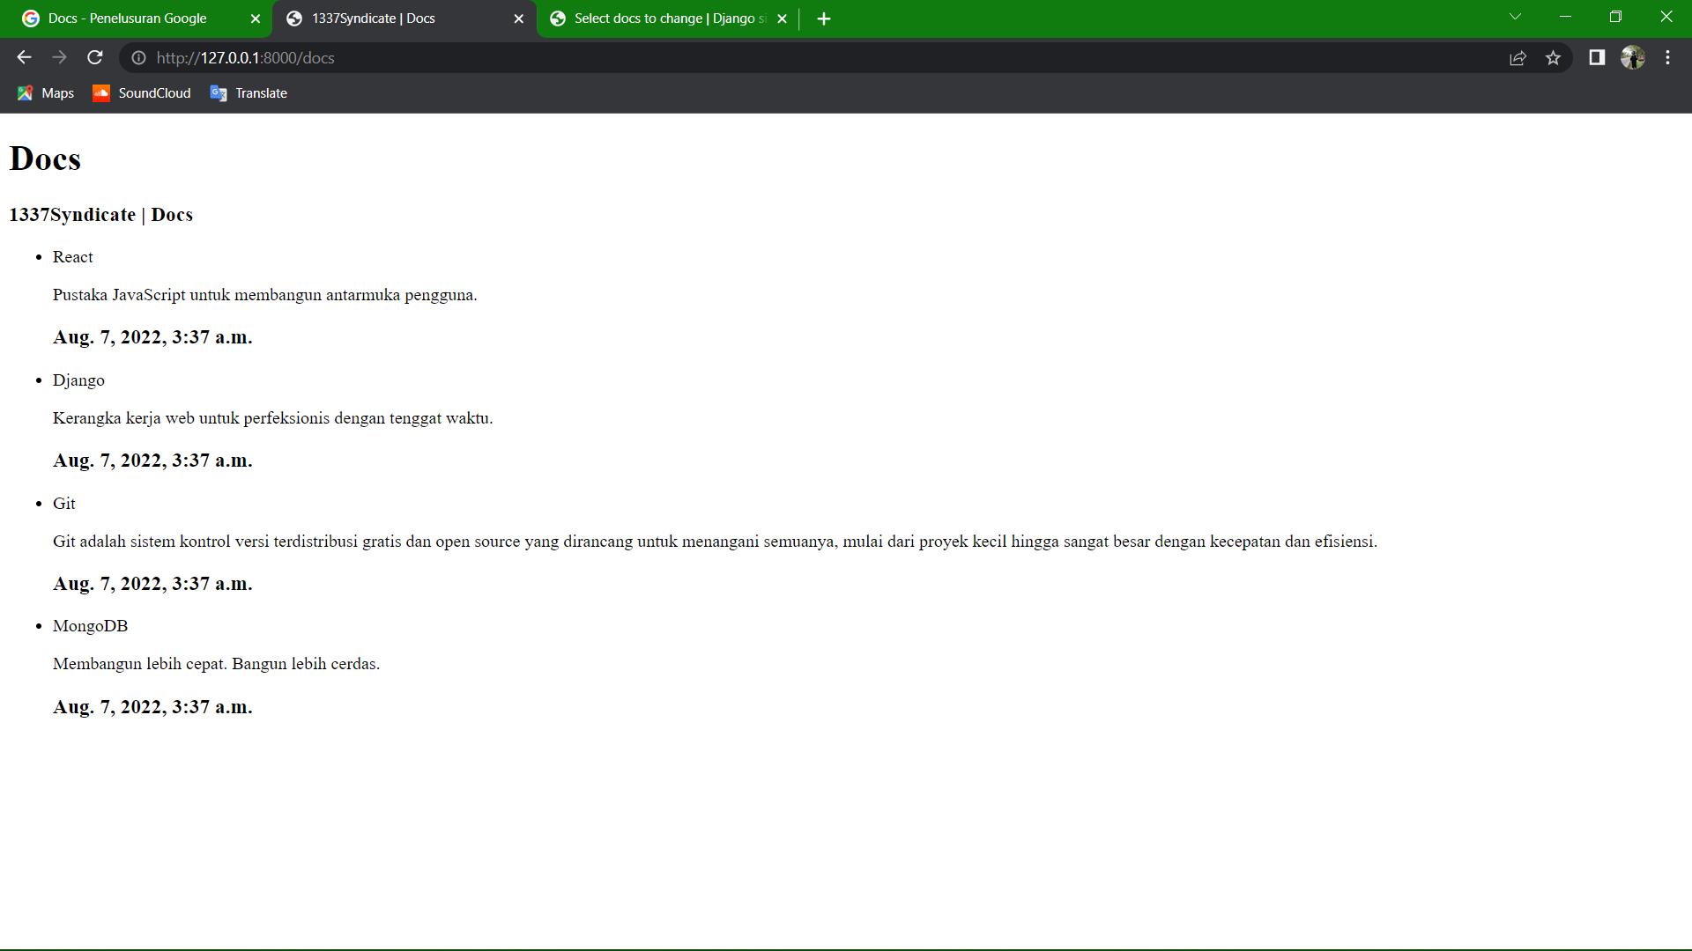Share this page icon
Viewport: 1692px width, 951px height.
pyautogui.click(x=1518, y=58)
